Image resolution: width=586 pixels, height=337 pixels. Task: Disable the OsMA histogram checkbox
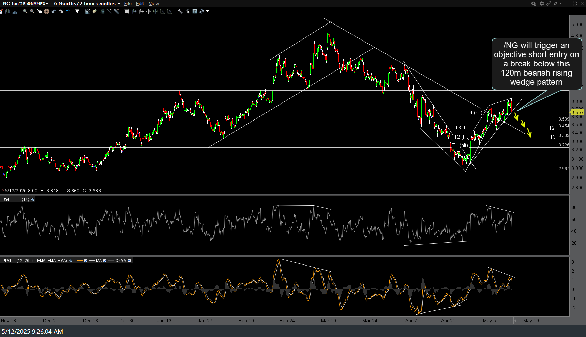click(x=129, y=261)
